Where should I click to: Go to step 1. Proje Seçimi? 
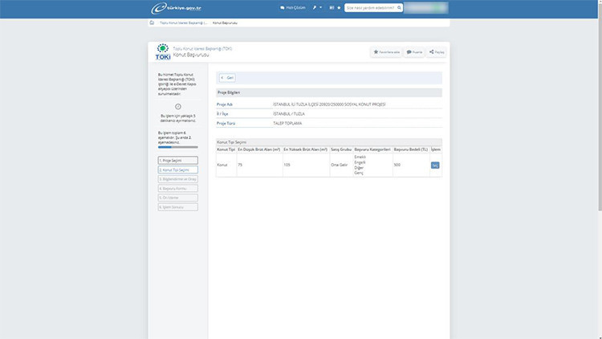177,161
